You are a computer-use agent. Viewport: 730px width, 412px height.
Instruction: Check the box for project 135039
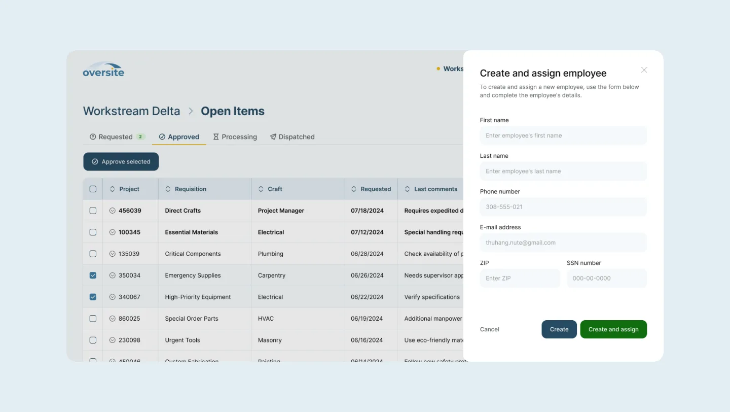93,254
